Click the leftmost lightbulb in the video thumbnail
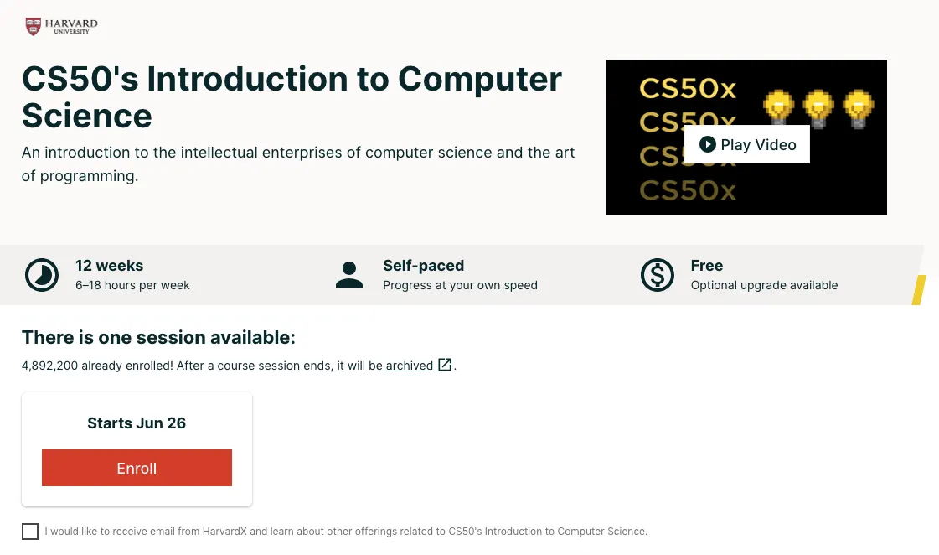 point(778,109)
